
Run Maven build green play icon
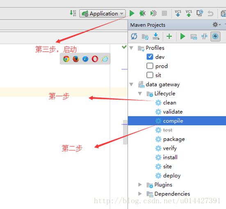click(x=183, y=36)
